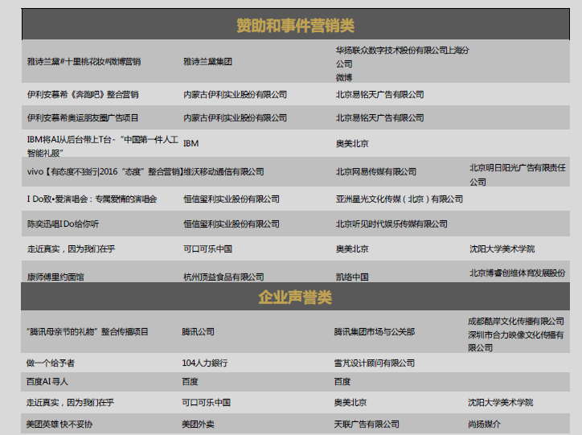Click 奥美北京 in 赞助和事件营销类 可口可乐 row
The width and height of the screenshot is (582, 435).
pyautogui.click(x=352, y=249)
